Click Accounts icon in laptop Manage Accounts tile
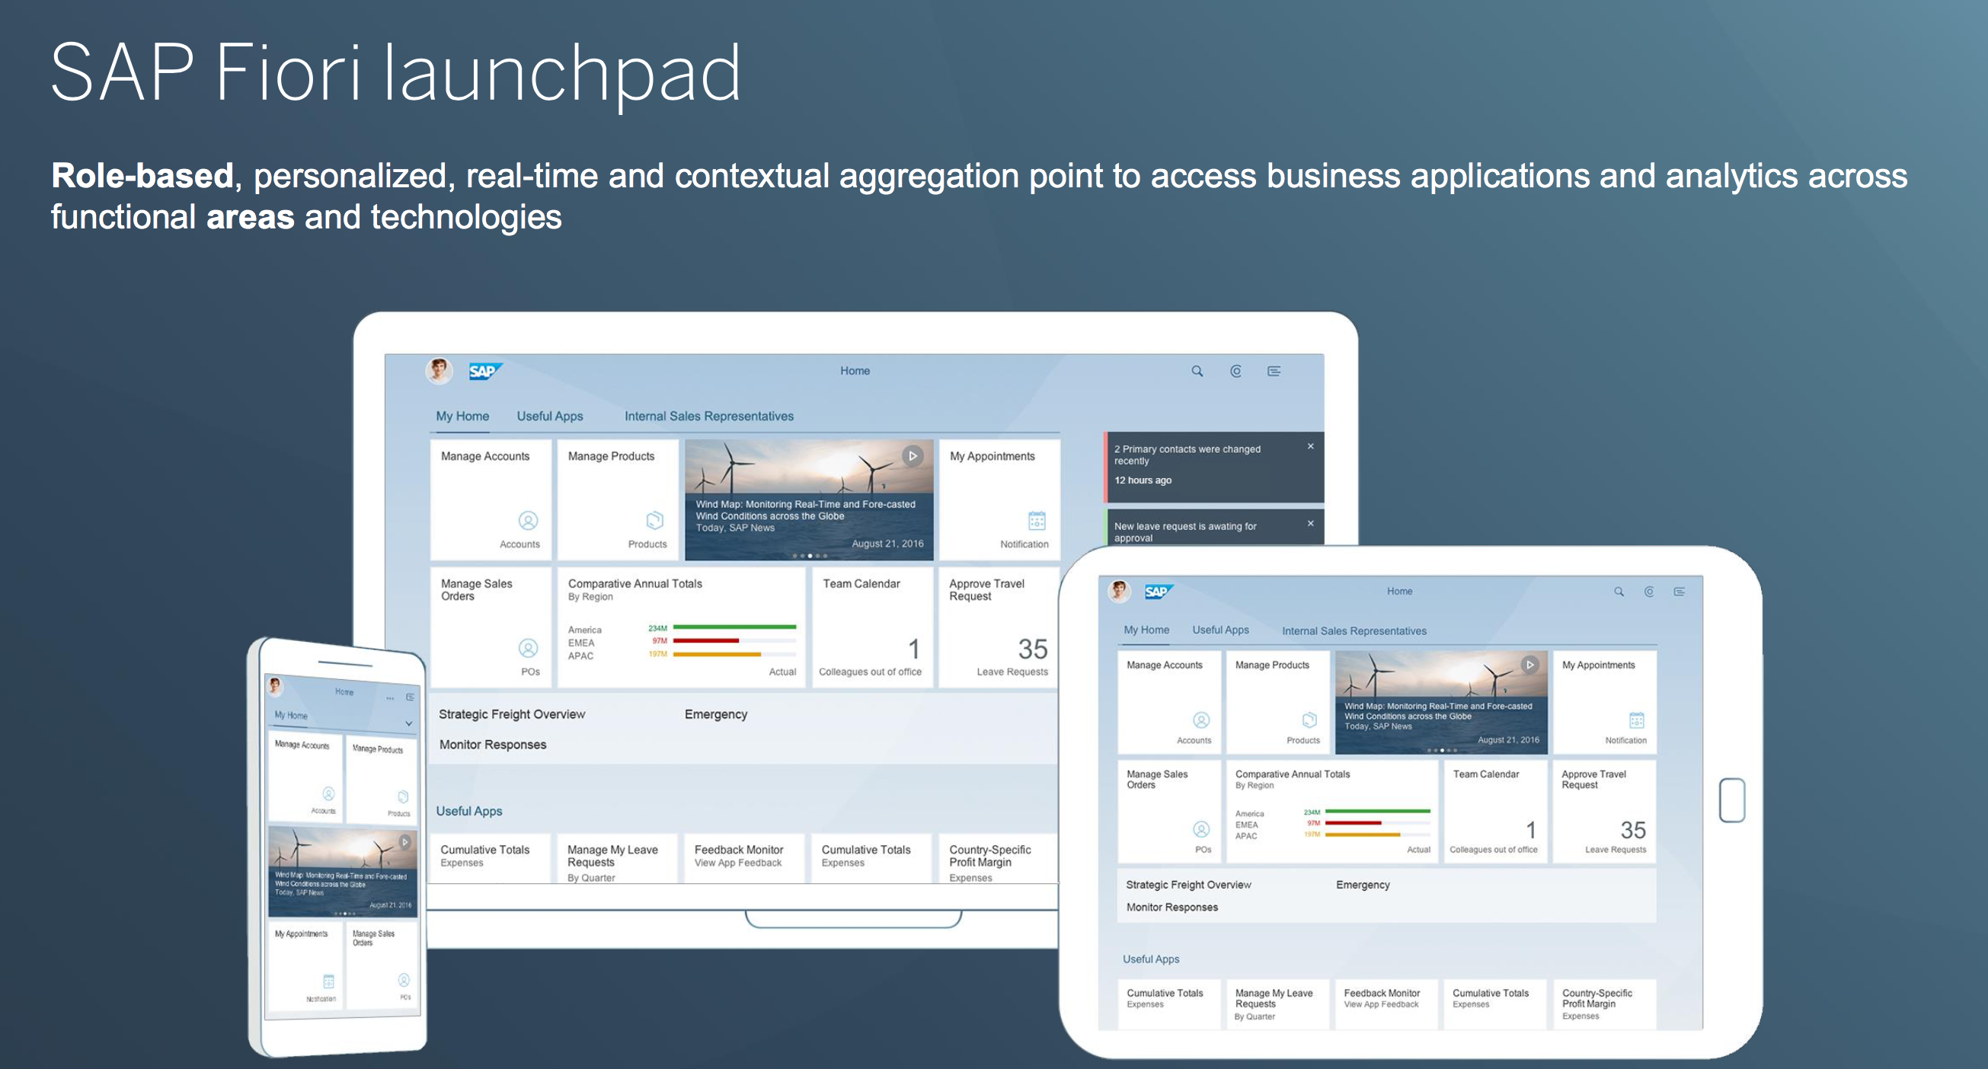The width and height of the screenshot is (1988, 1069). 528,521
